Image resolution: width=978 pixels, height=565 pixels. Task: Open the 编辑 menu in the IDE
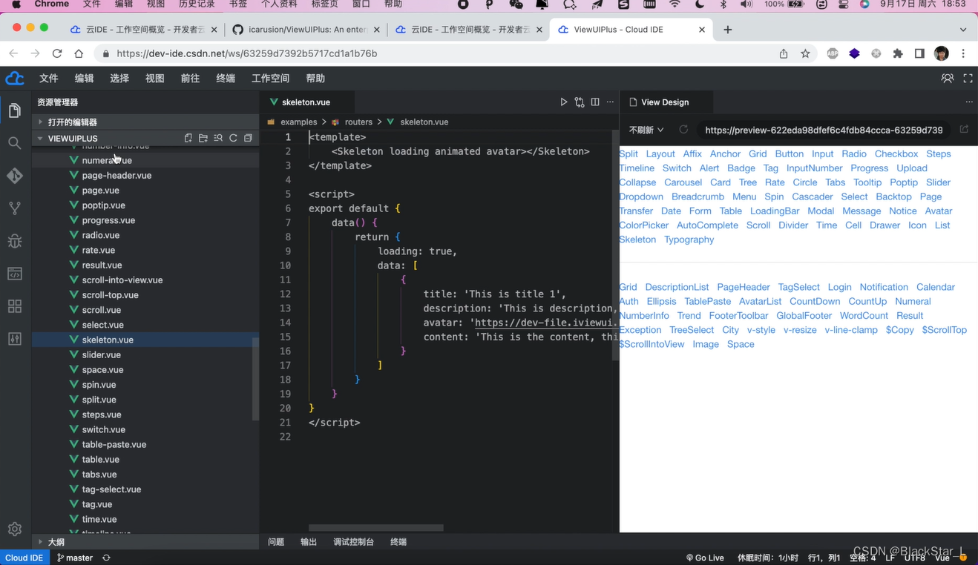point(84,78)
